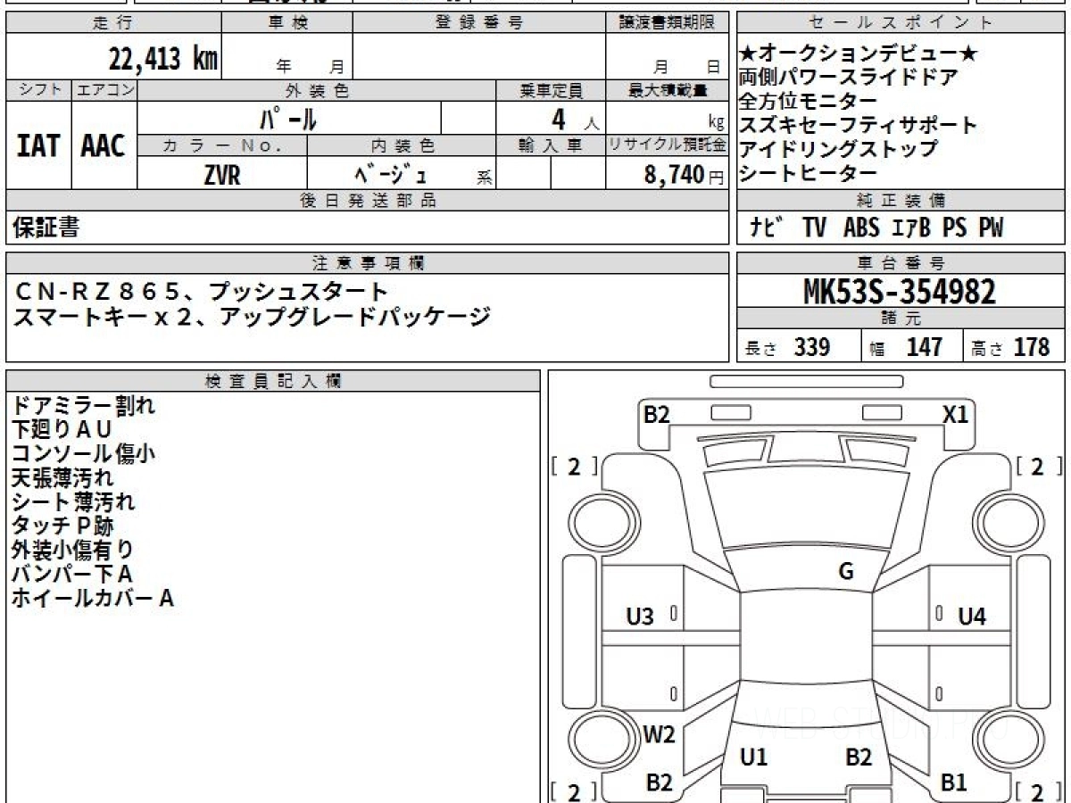The width and height of the screenshot is (1071, 803).
Task: Click the 車検 header cell
Action: pyautogui.click(x=287, y=23)
